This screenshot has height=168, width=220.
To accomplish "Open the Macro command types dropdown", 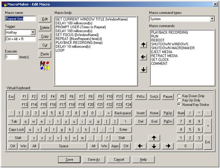I will [x=212, y=19].
